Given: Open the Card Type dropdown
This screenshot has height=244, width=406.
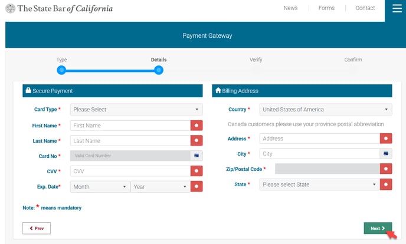Looking at the screenshot, I should (136, 110).
